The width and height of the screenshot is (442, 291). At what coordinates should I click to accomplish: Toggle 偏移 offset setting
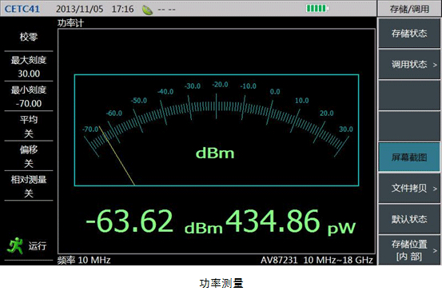[29, 156]
